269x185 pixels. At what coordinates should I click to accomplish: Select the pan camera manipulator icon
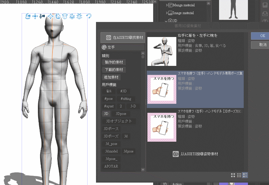[35, 16]
